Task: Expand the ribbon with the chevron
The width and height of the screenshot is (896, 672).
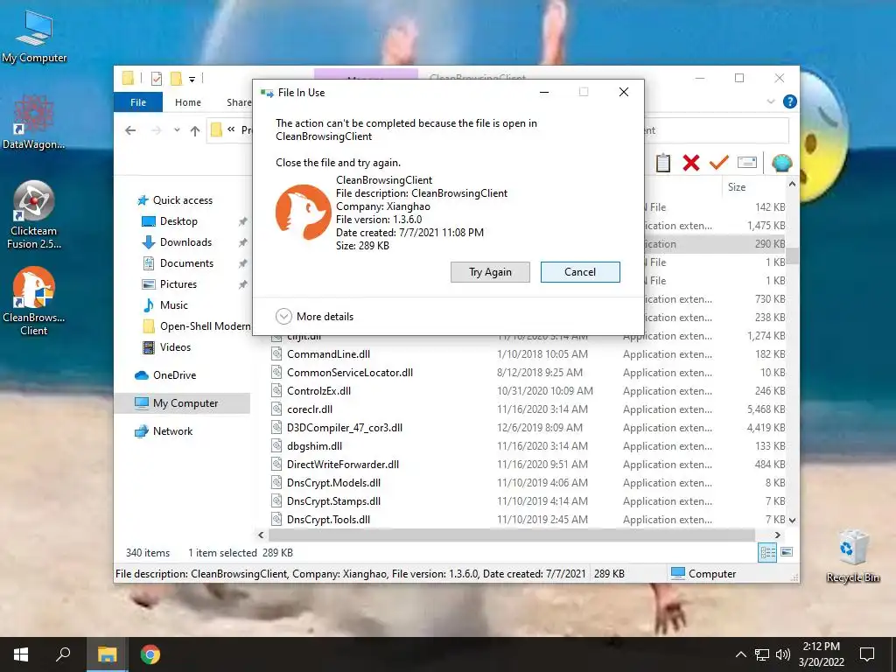Action: 771,101
